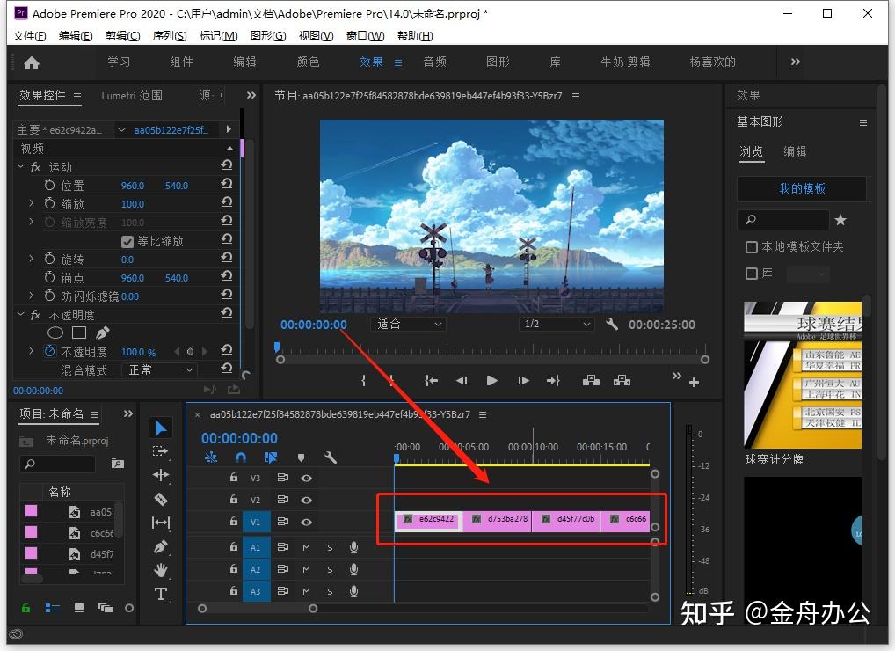Toggle linked selection in timeline
Viewport: 895px width, 651px height.
coord(271,457)
